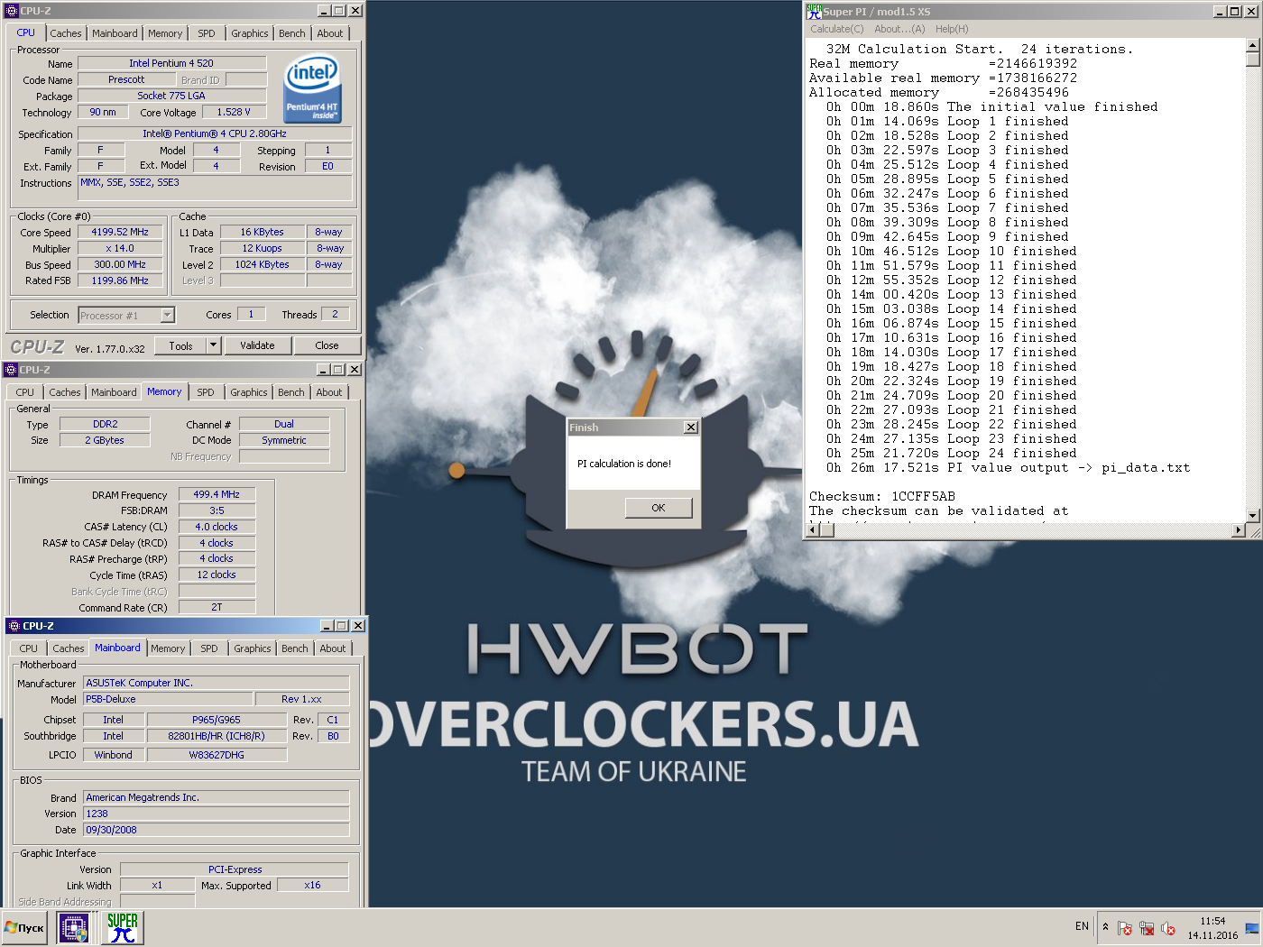
Task: Open Graphics tab in top CPU-Z window
Action: (x=249, y=33)
